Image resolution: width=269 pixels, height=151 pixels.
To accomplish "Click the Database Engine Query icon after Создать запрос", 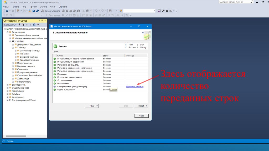I will pos(63,11).
